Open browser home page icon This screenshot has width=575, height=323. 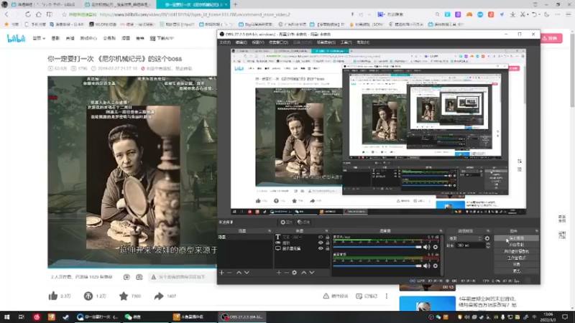(39, 14)
